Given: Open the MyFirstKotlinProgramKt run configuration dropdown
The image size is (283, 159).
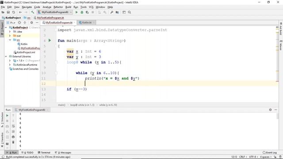Looking at the screenshot, I should 55,12.
